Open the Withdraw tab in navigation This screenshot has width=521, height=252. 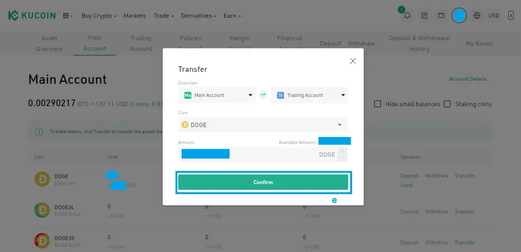point(361,44)
